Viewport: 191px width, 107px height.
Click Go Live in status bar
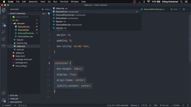(x=164, y=105)
